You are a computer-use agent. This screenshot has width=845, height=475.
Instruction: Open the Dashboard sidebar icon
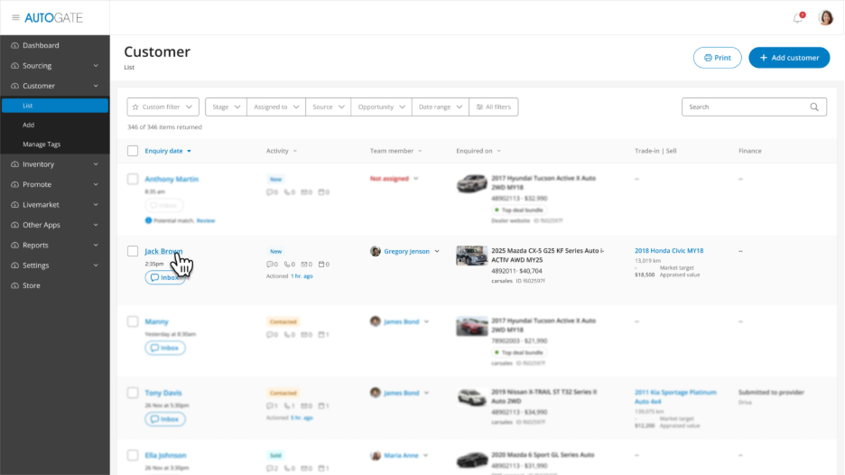[x=14, y=45]
